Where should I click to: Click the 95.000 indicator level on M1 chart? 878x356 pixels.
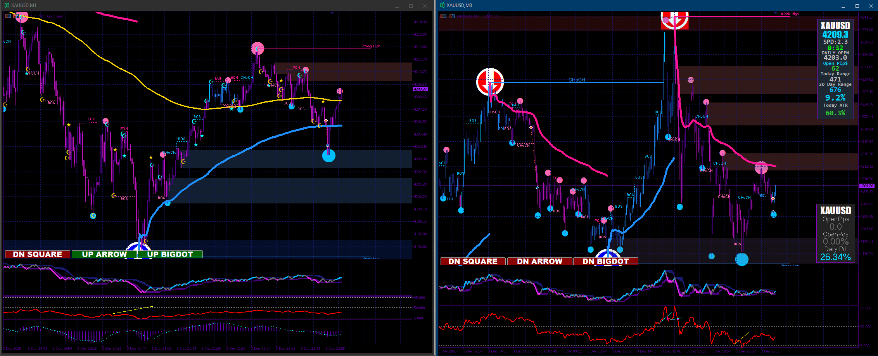click(x=419, y=297)
